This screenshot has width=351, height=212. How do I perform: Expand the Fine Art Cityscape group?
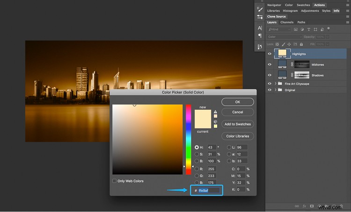click(275, 84)
